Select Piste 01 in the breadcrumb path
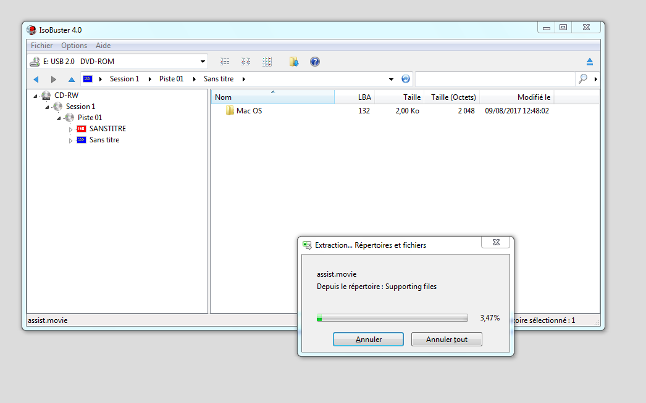 [172, 79]
